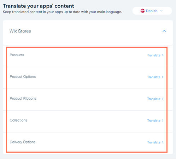The image size is (176, 159).
Task: Click the arrow icon for Product Ribbons
Action: pyautogui.click(x=163, y=99)
